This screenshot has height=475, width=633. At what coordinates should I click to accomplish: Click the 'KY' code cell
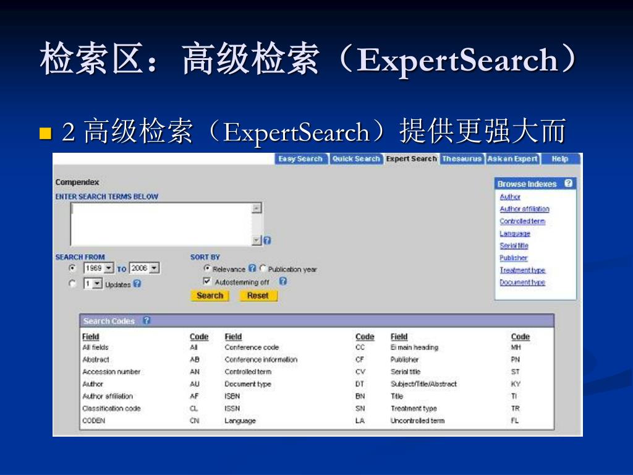tap(516, 384)
